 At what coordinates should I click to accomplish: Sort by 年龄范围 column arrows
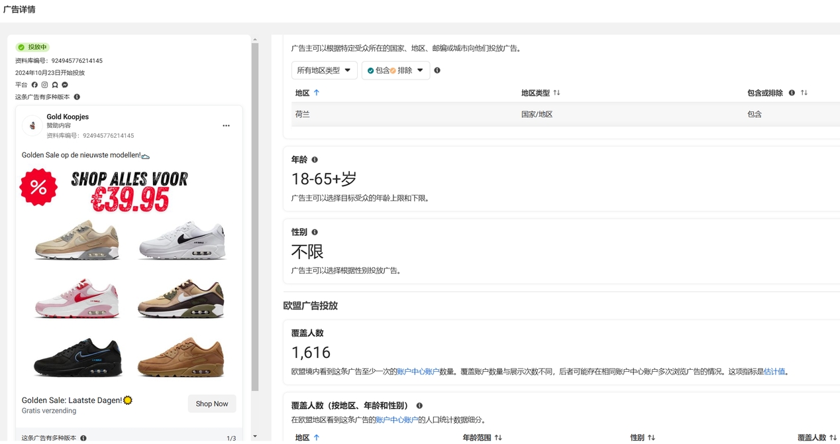coord(498,437)
